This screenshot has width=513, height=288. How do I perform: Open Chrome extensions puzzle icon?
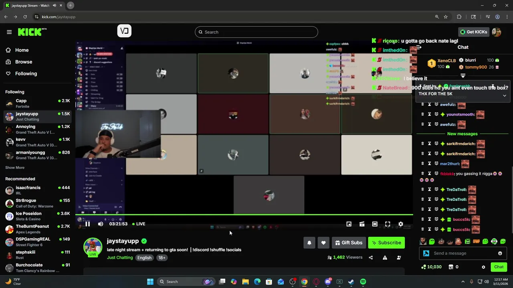(459, 17)
